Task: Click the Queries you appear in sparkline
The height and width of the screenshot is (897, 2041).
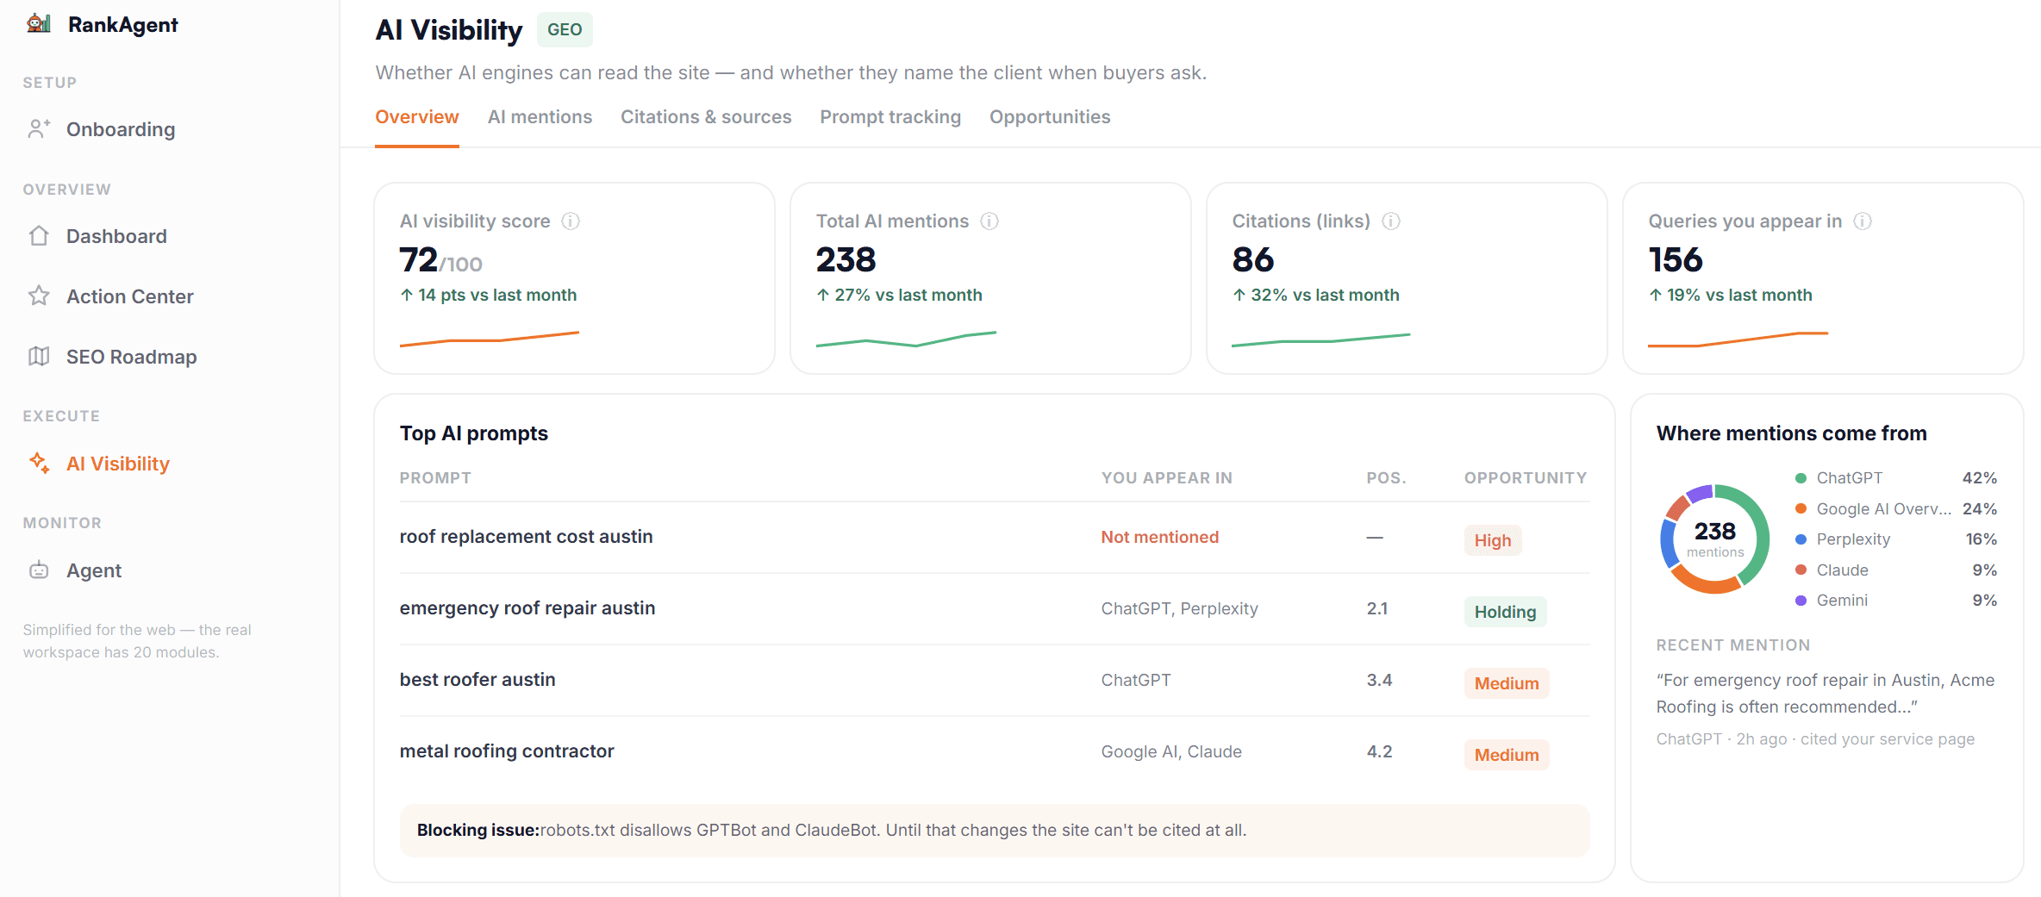Action: 1738,339
